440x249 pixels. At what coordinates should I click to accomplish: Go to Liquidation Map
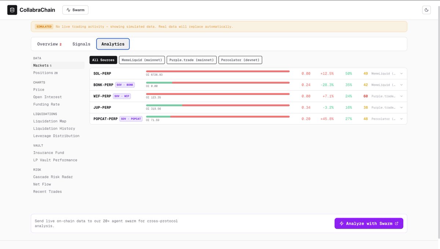click(58, 121)
